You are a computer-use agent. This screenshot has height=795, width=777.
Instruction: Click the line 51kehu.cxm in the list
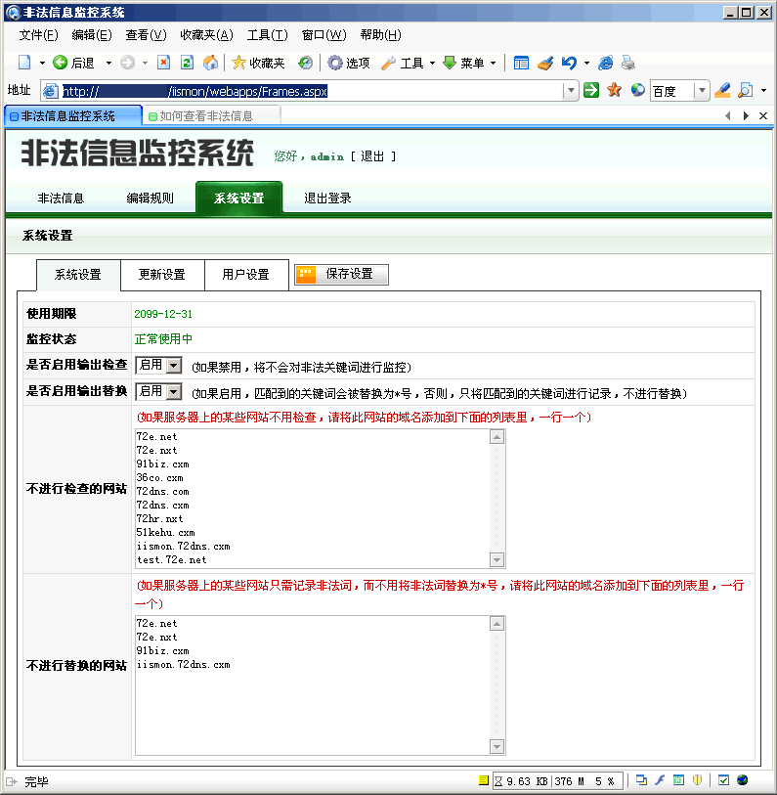tap(165, 533)
